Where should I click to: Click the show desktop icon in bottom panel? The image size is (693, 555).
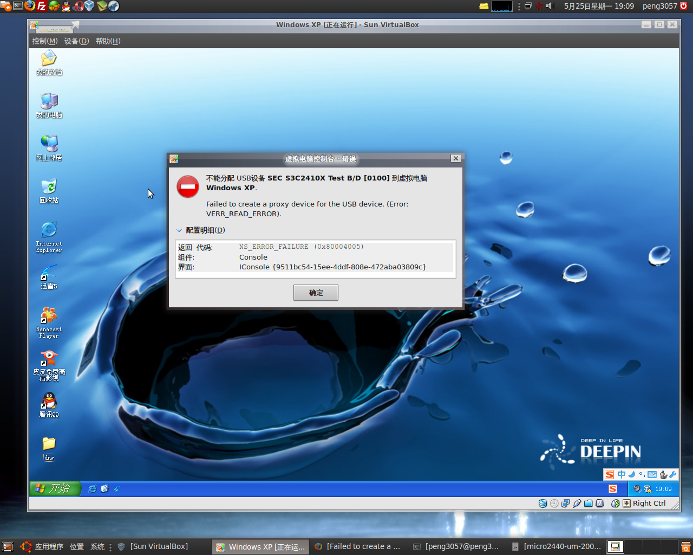point(8,547)
